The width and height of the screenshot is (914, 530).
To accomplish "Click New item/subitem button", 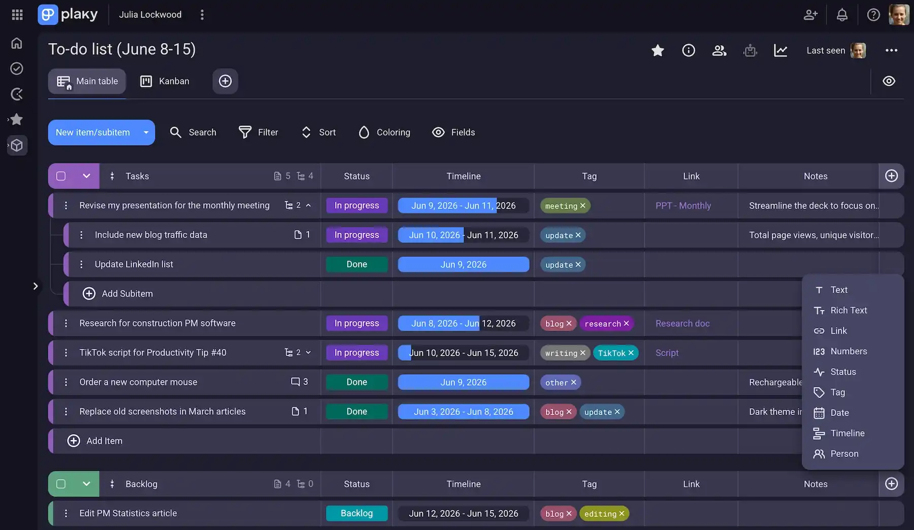I will 92,132.
